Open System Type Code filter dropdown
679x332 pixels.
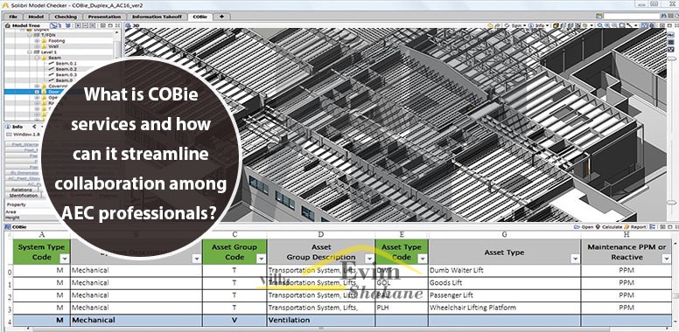(x=65, y=259)
